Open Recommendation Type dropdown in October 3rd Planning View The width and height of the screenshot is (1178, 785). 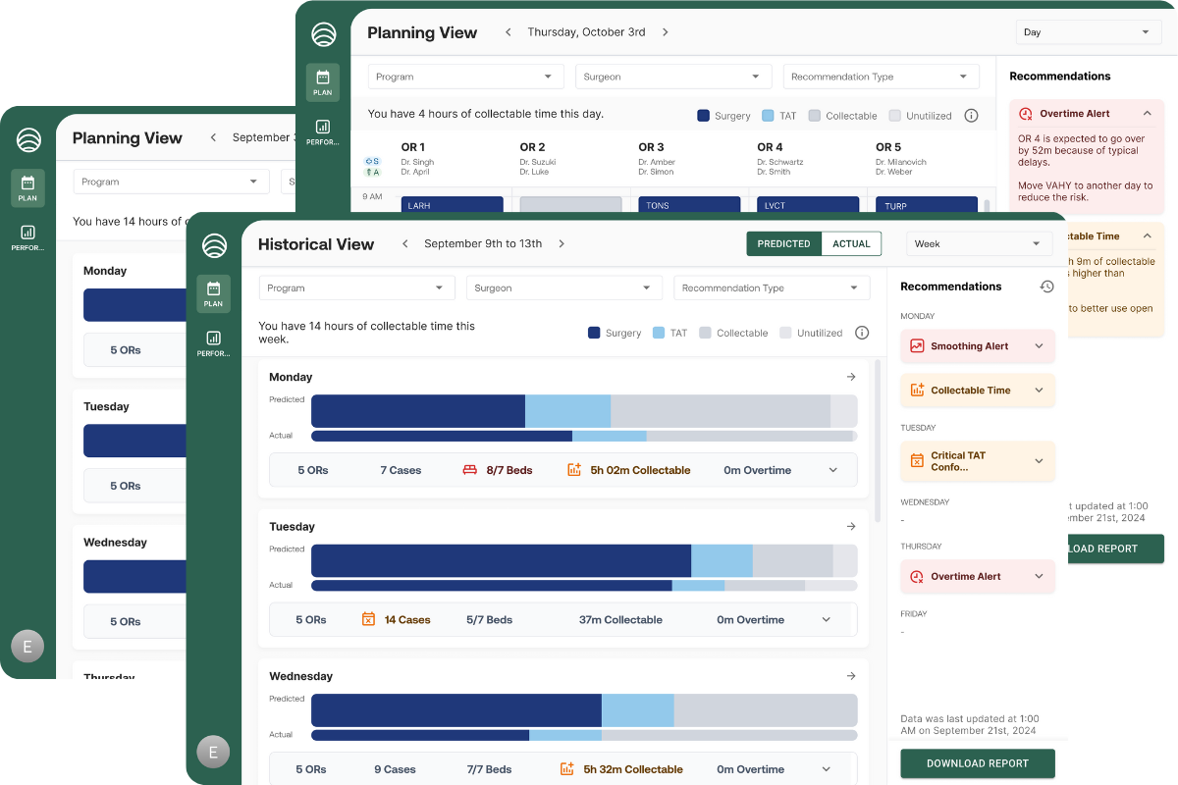(x=882, y=77)
